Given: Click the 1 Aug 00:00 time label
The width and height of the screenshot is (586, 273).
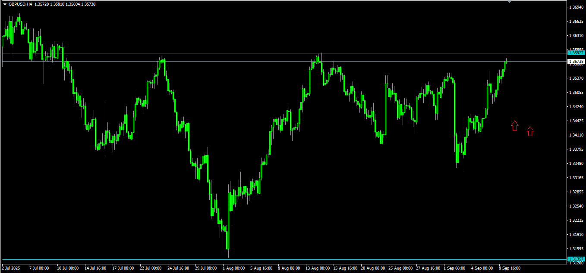Looking at the screenshot, I should 234,268.
